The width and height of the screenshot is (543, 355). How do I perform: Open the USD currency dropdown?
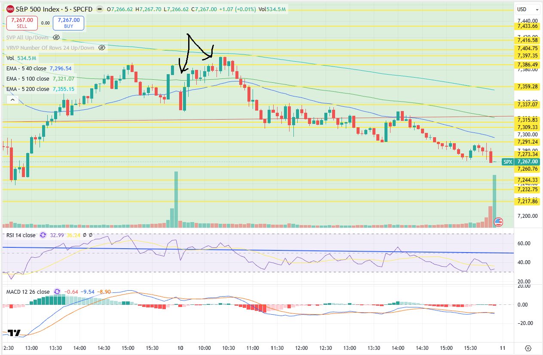click(528, 9)
